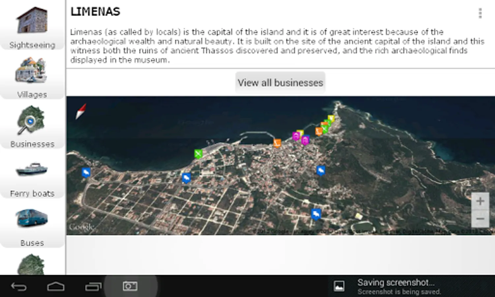Select the yellow marker nearest the northern cape
This screenshot has width=495, height=297.
pyautogui.click(x=331, y=119)
